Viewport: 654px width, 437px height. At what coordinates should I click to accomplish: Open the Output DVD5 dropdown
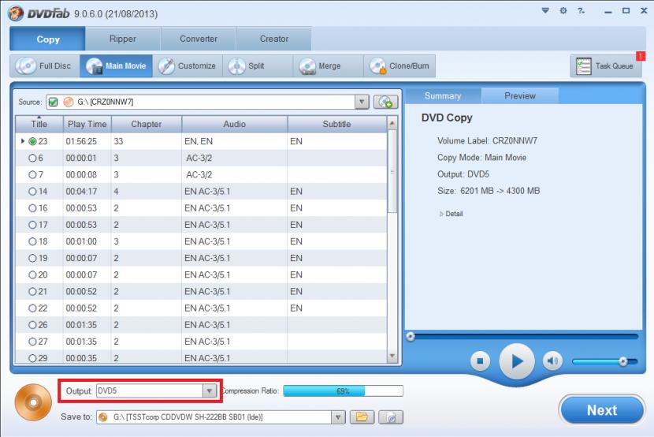(209, 390)
